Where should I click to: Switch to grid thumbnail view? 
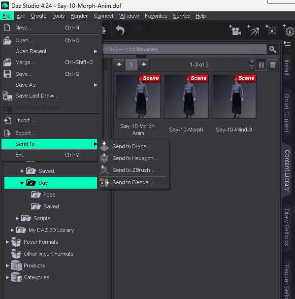pos(261,65)
